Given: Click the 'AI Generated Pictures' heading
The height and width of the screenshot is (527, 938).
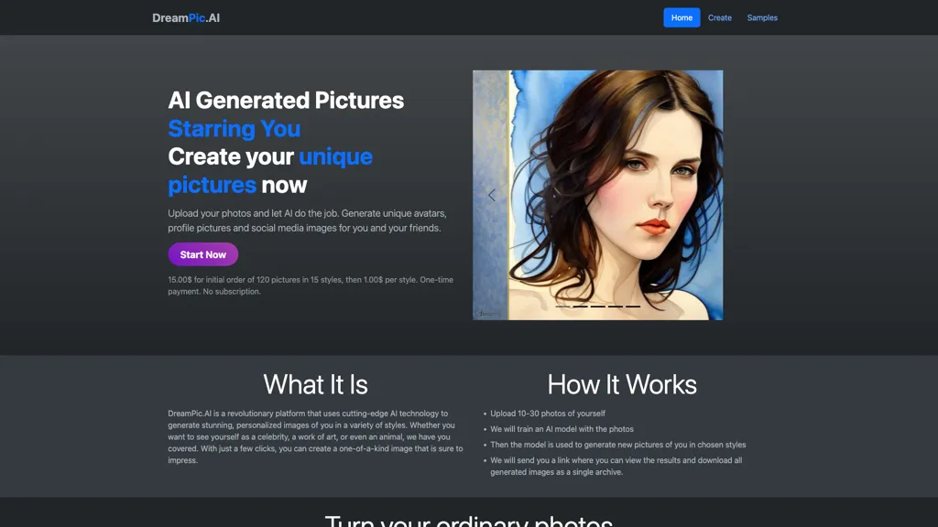Looking at the screenshot, I should pos(286,101).
